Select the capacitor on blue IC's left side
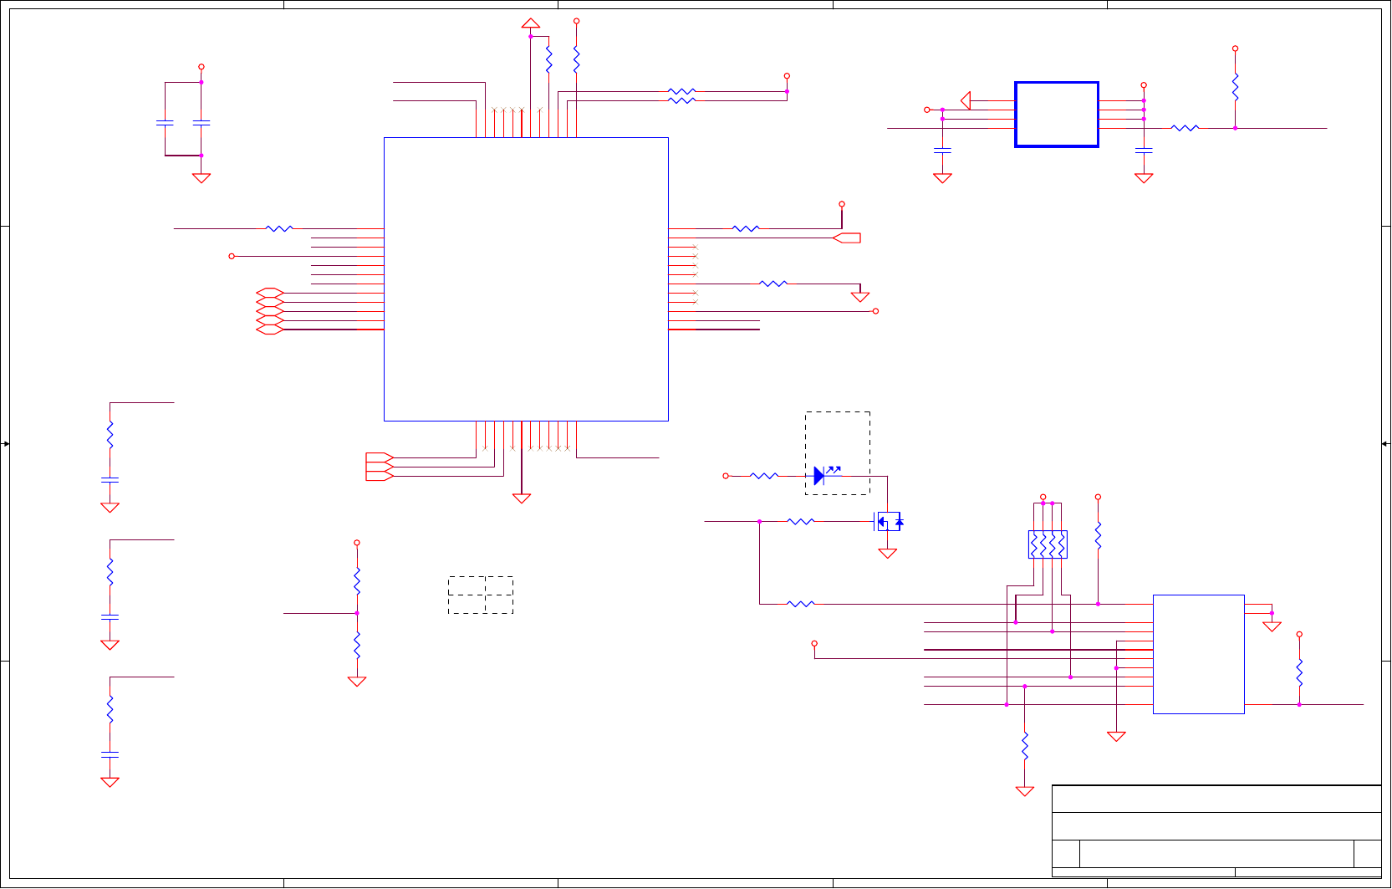Image resolution: width=1392 pixels, height=889 pixels. click(x=942, y=151)
